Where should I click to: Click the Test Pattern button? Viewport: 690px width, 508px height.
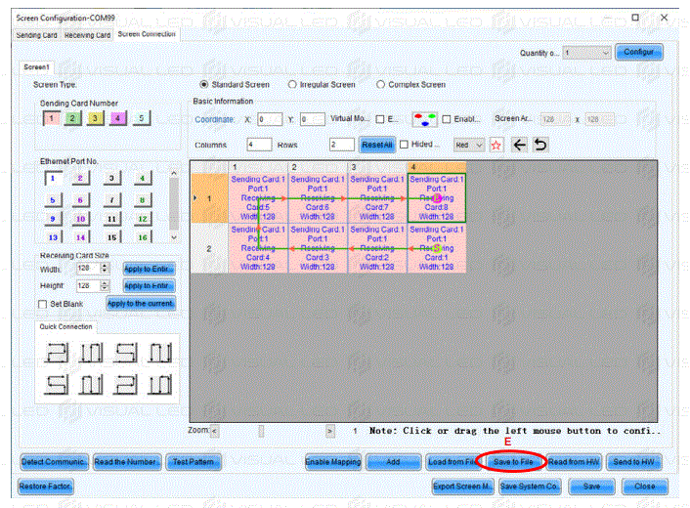coord(194,462)
